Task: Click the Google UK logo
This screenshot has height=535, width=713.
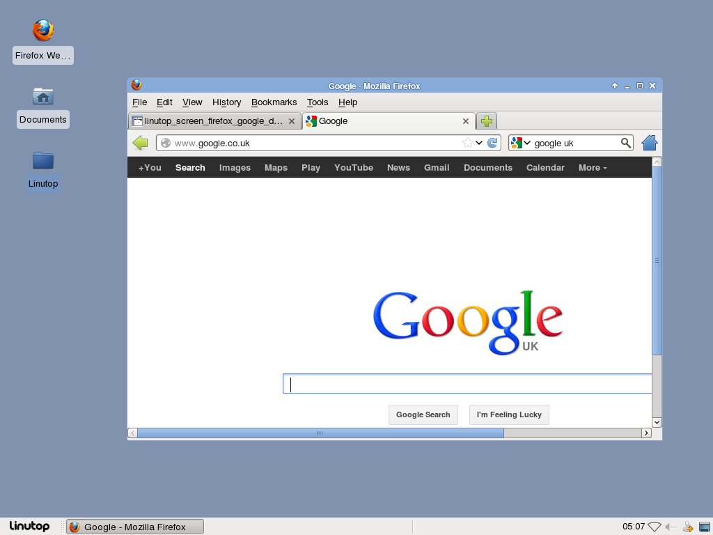Action: (x=468, y=323)
